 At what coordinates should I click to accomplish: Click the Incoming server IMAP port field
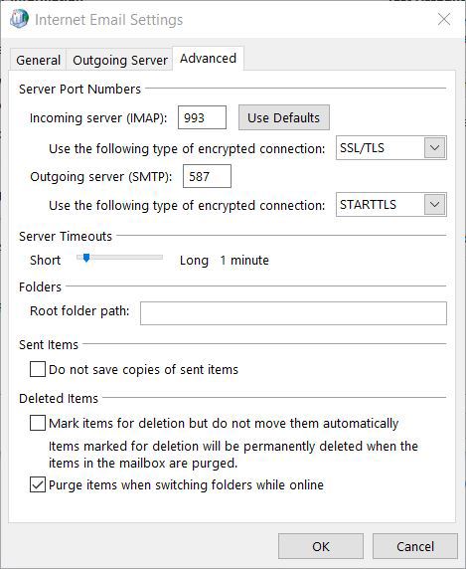click(x=202, y=117)
